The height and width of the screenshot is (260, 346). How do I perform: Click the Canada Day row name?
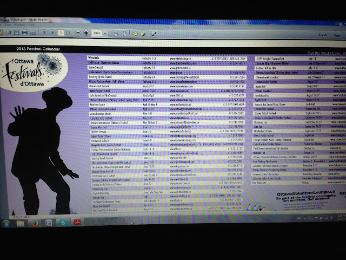(x=98, y=197)
